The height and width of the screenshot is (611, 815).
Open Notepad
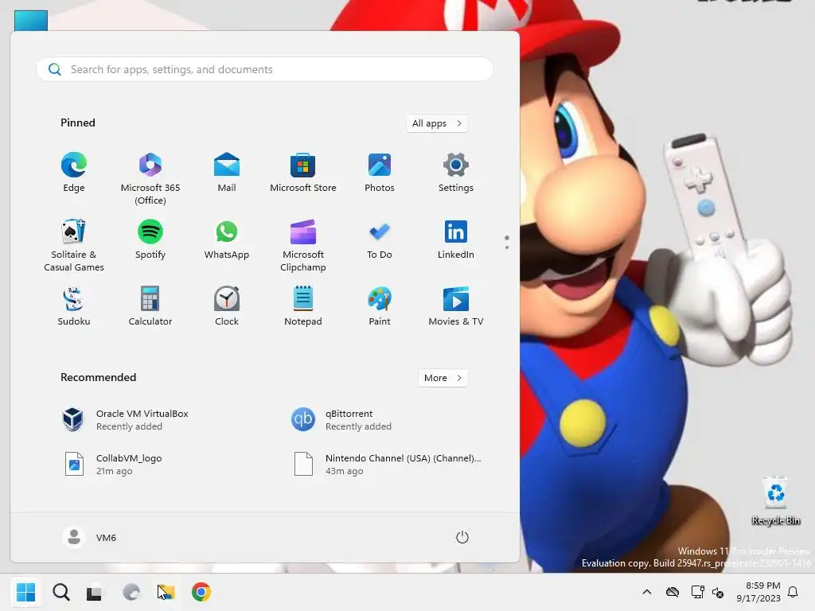point(303,306)
